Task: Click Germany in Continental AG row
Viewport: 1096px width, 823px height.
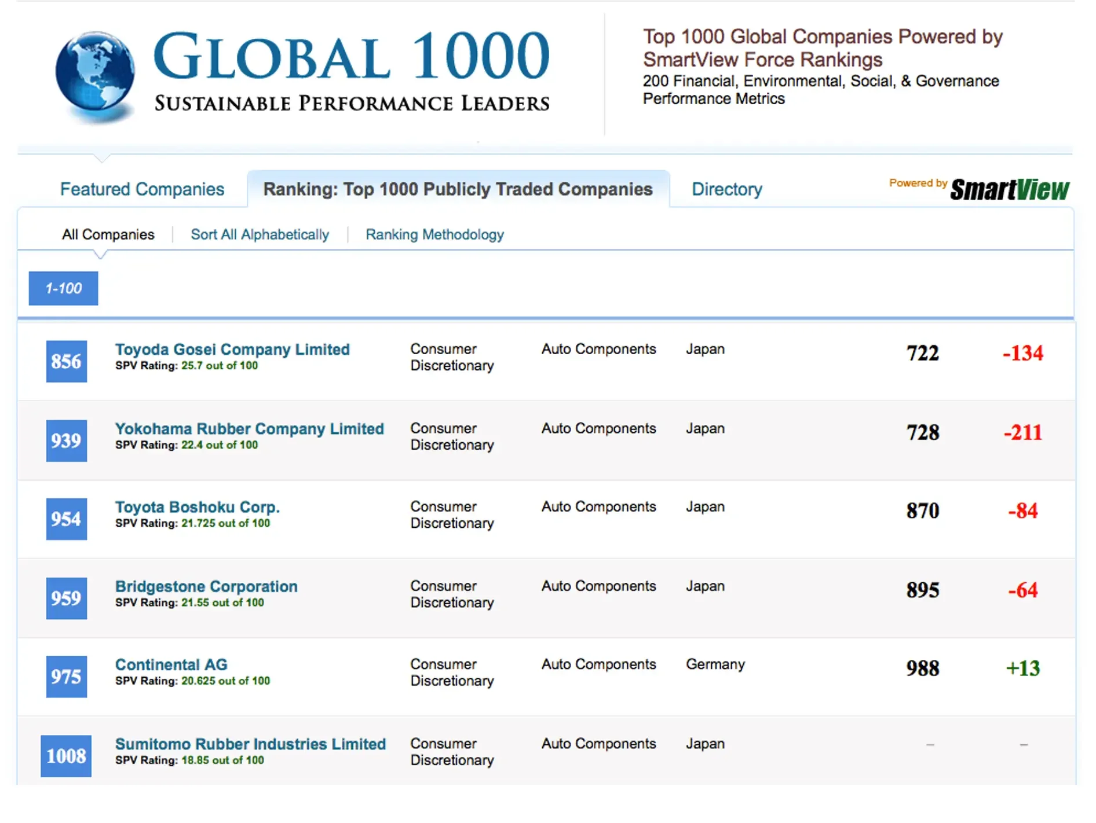Action: tap(715, 664)
